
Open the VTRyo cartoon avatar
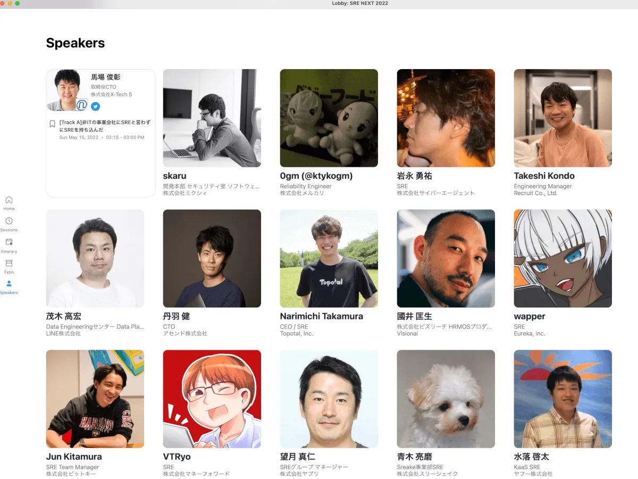[212, 399]
